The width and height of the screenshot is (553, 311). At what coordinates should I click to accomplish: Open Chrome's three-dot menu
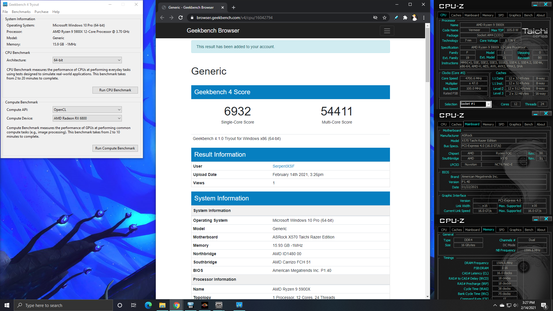click(424, 18)
